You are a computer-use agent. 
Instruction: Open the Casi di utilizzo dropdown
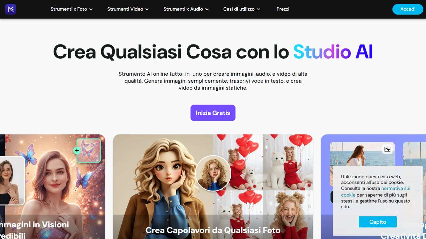coord(242,9)
